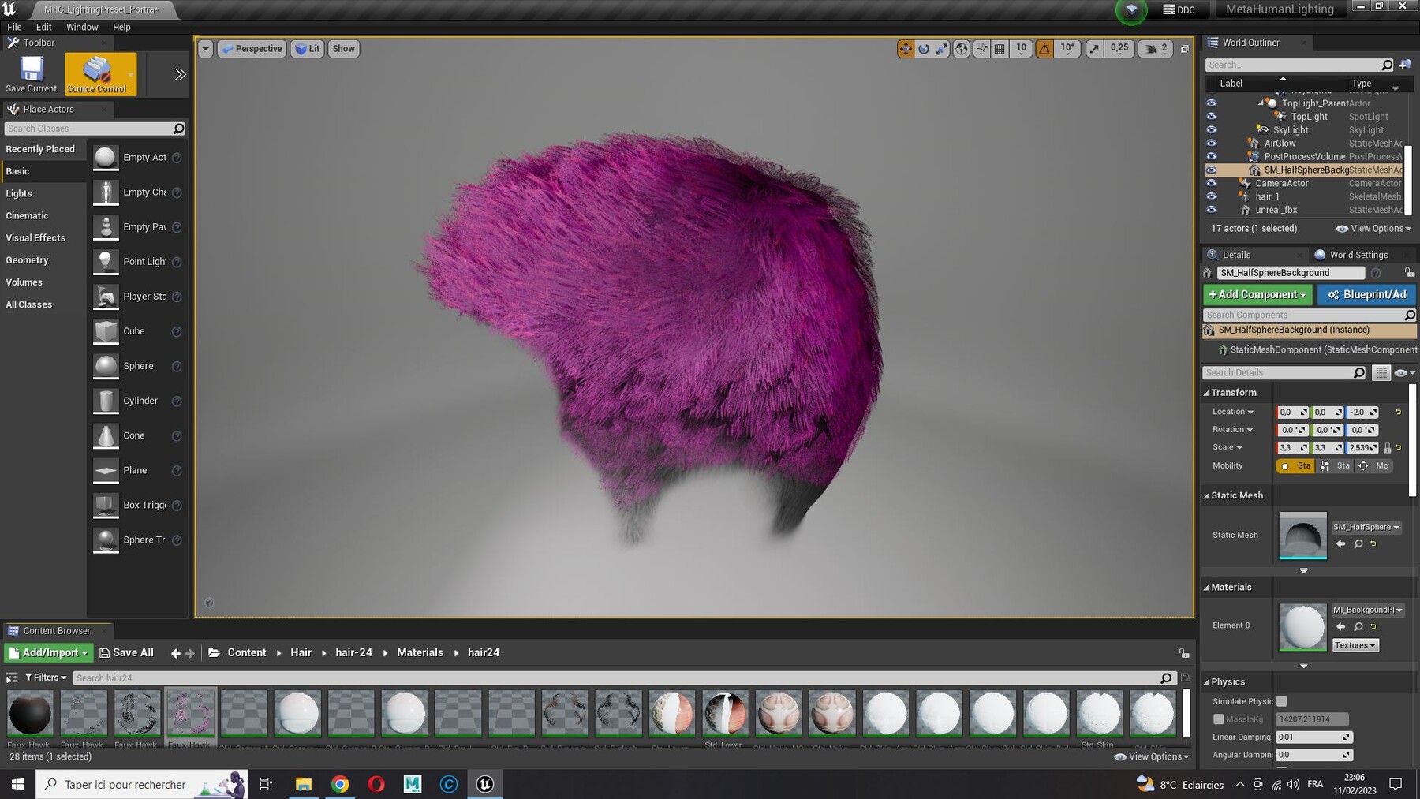
Task: Open the Perspective viewport type dropdown
Action: pyautogui.click(x=252, y=49)
